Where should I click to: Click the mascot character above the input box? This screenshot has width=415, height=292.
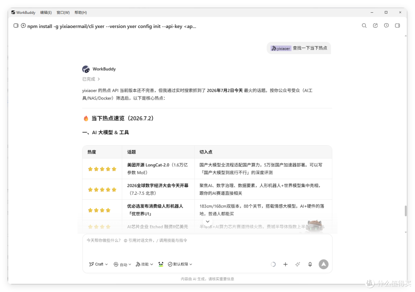[315, 226]
